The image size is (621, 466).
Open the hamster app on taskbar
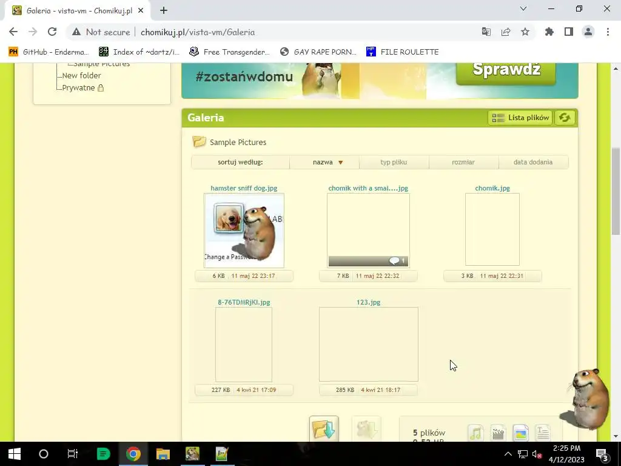(x=192, y=454)
